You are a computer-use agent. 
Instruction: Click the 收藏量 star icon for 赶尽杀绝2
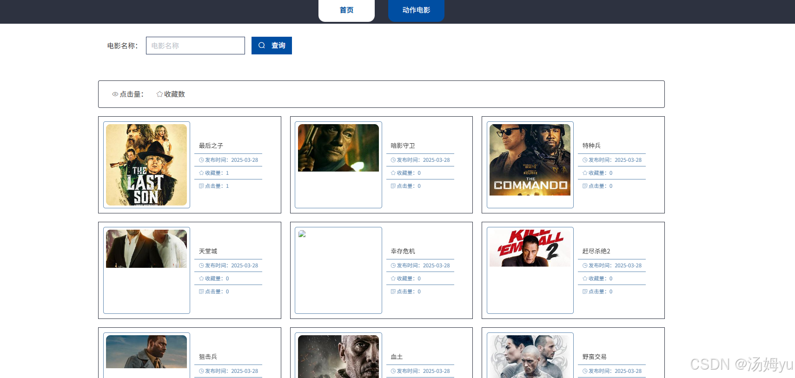coord(585,279)
